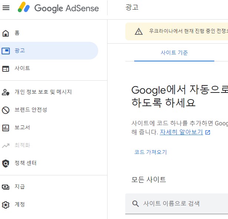
Task: Select the dimmed 최적화 item
Action: pyautogui.click(x=22, y=145)
